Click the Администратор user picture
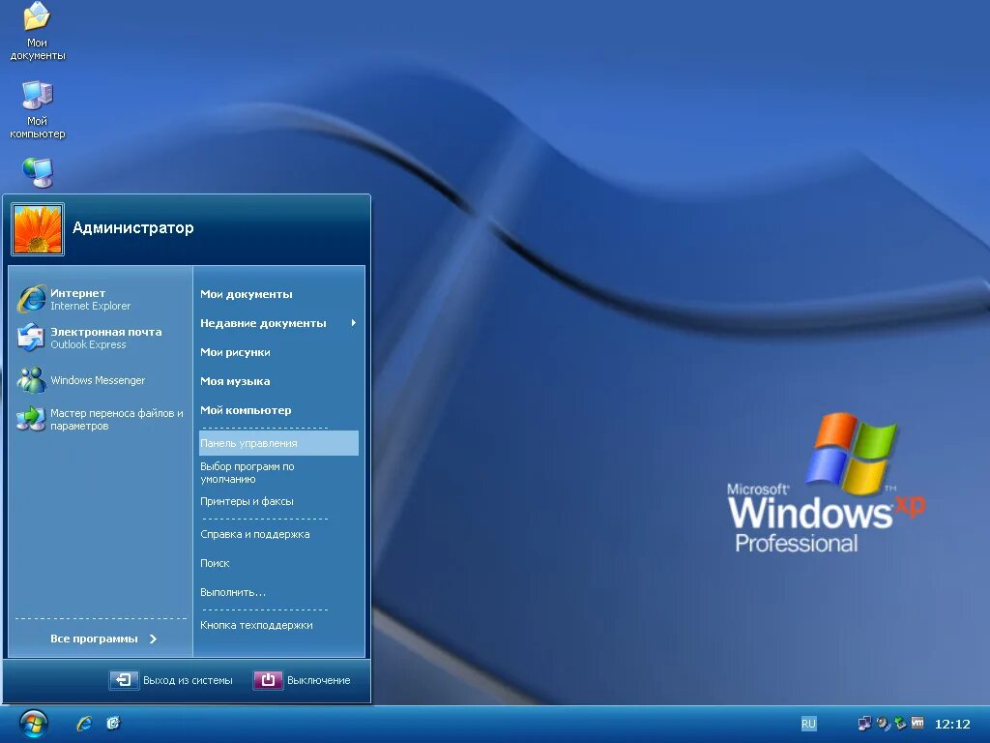This screenshot has width=990, height=743. pyautogui.click(x=38, y=228)
